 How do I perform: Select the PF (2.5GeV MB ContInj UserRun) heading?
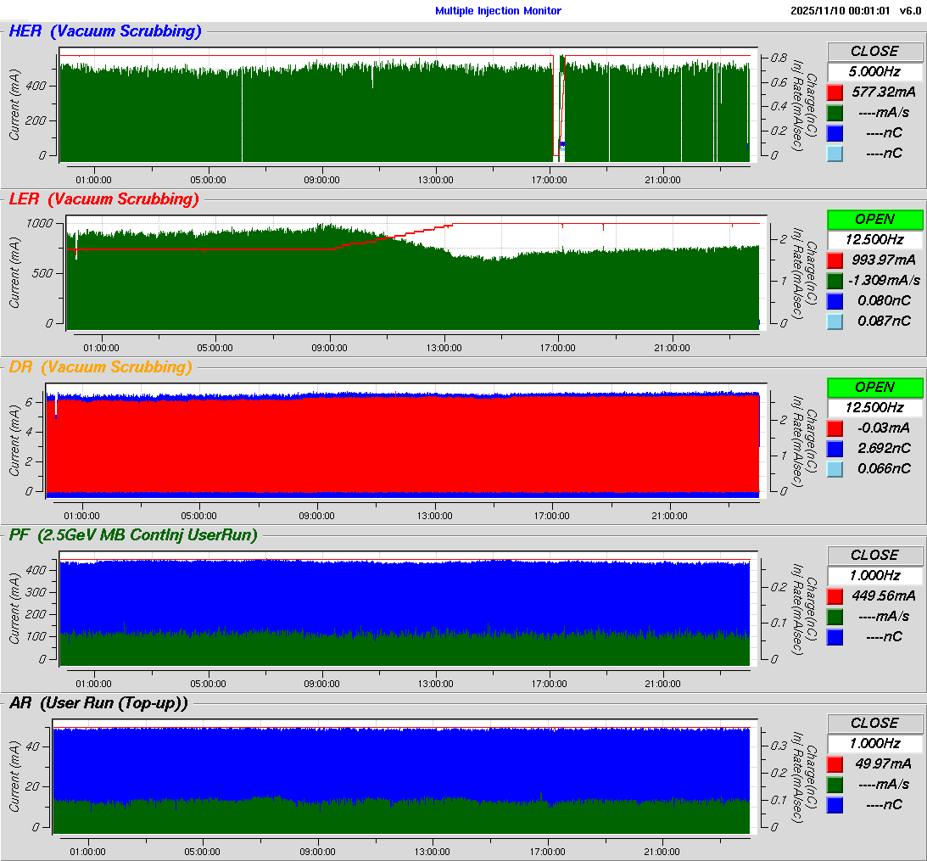click(132, 534)
